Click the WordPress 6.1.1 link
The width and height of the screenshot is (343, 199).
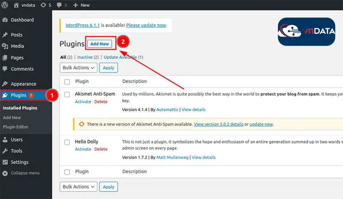(83, 25)
